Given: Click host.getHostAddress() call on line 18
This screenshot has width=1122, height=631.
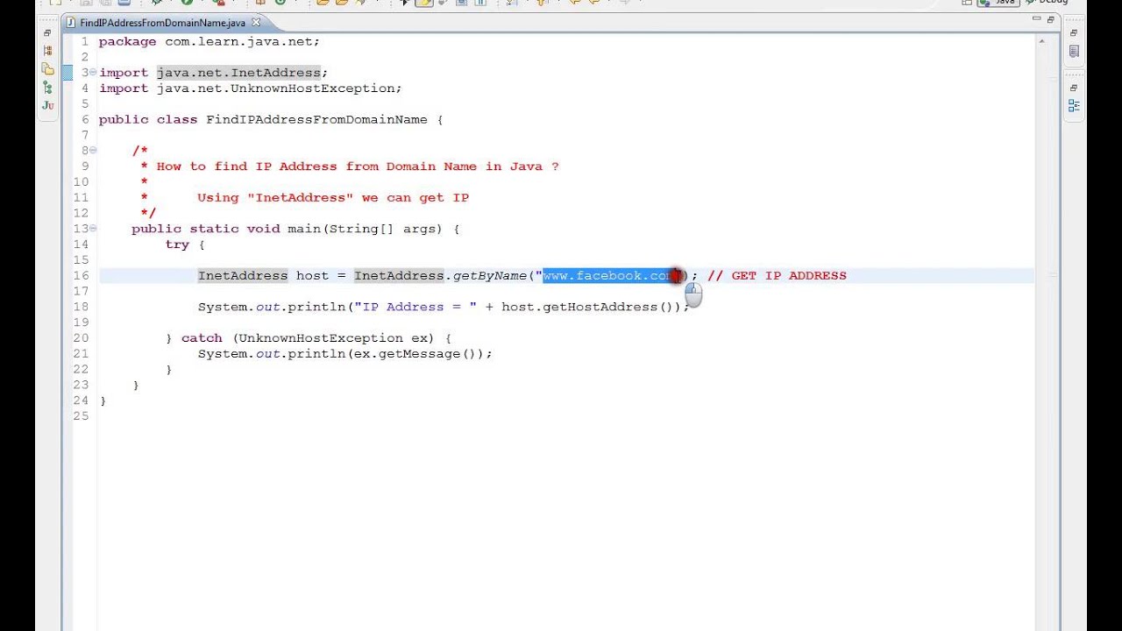Looking at the screenshot, I should tap(590, 308).
